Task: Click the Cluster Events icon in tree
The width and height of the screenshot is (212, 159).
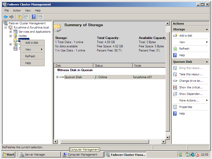Action: 15,48
